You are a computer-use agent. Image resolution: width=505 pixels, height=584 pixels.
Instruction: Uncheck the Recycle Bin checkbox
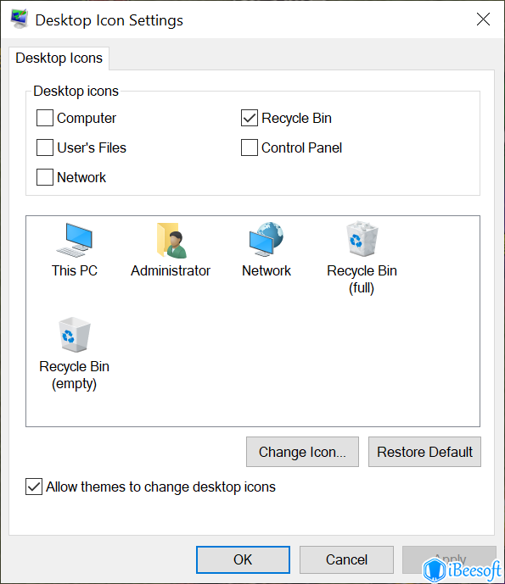(250, 118)
